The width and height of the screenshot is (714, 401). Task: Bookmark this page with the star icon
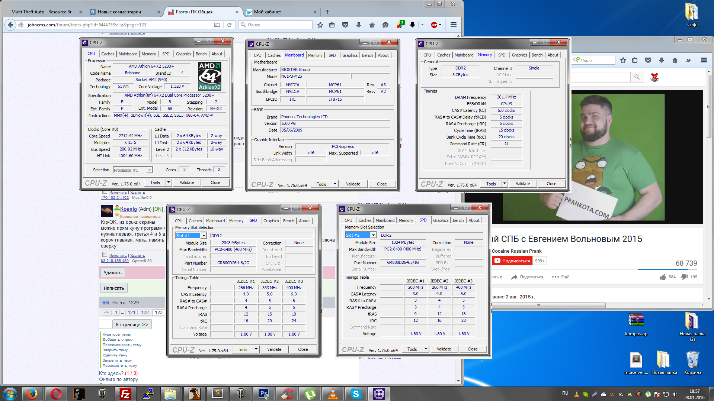click(x=320, y=25)
